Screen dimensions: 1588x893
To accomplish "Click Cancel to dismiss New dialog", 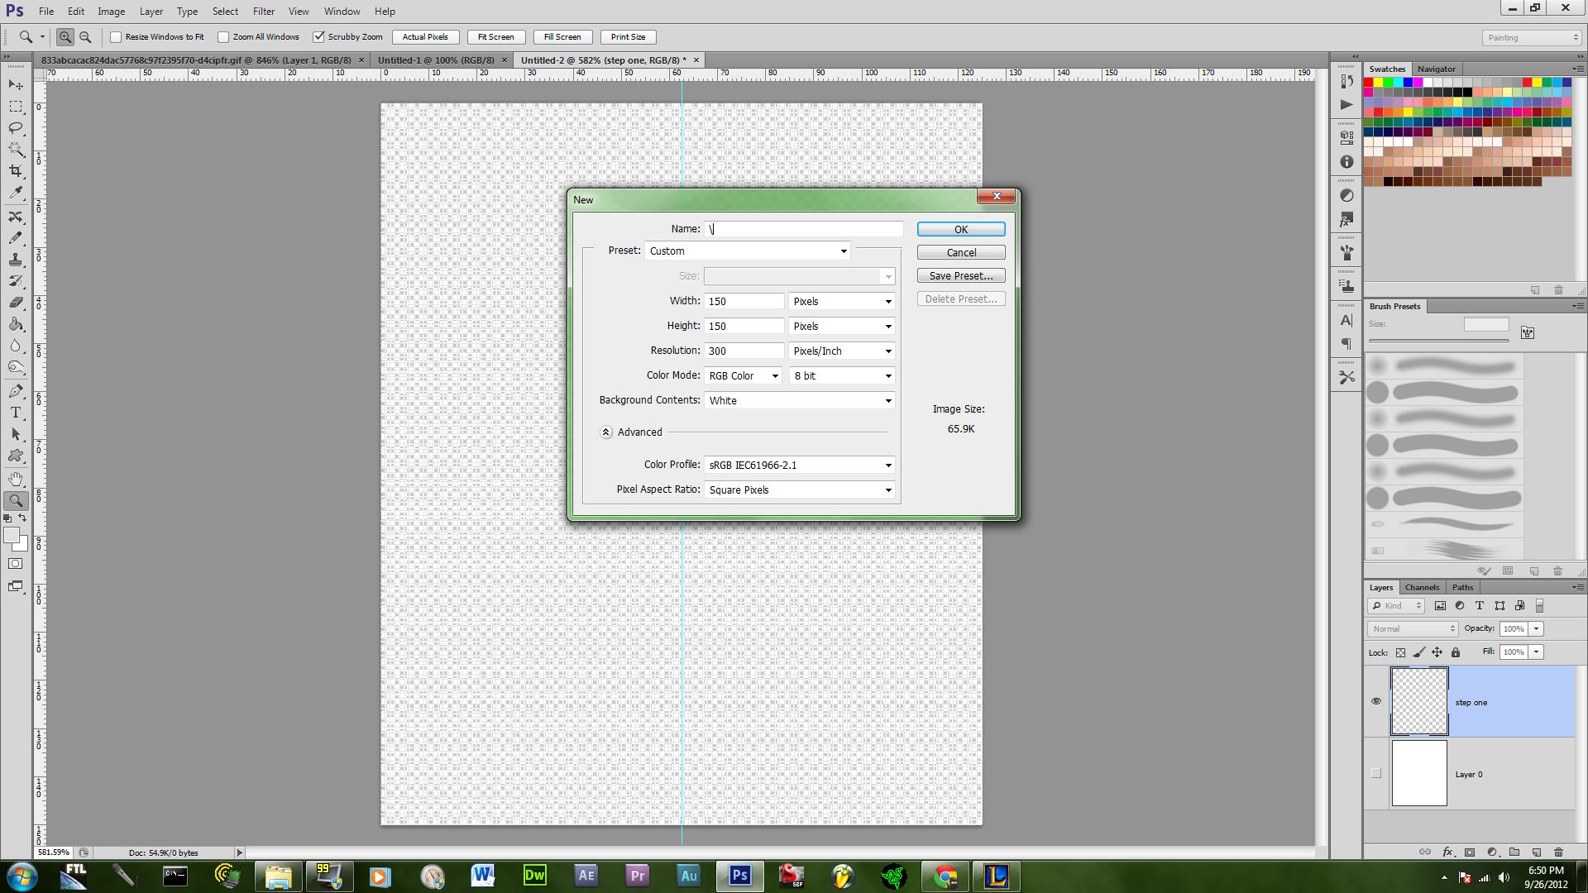I will [959, 252].
